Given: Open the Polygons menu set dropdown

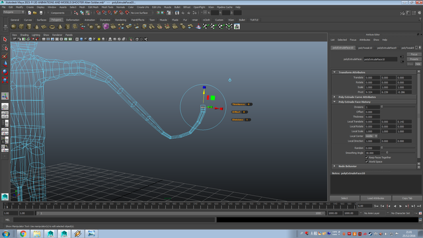Looking at the screenshot, I should (x=13, y=12).
